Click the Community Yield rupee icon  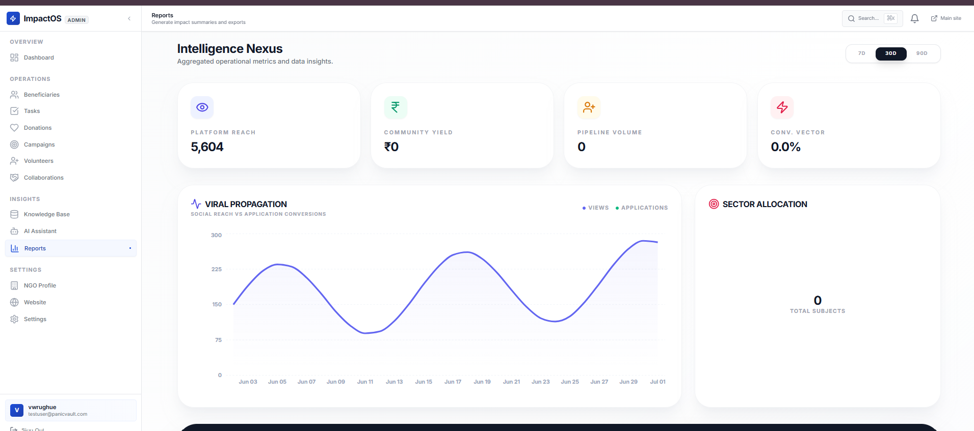point(396,107)
